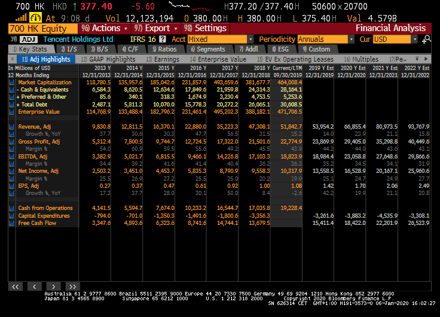Expand the sub-tab overflow dropdown arrow
Screen dimensions: 440x317
click(x=417, y=59)
